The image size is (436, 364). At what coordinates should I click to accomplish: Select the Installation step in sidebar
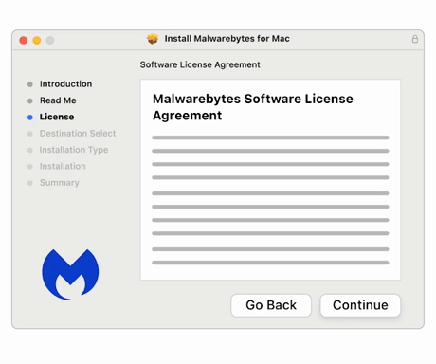[63, 166]
